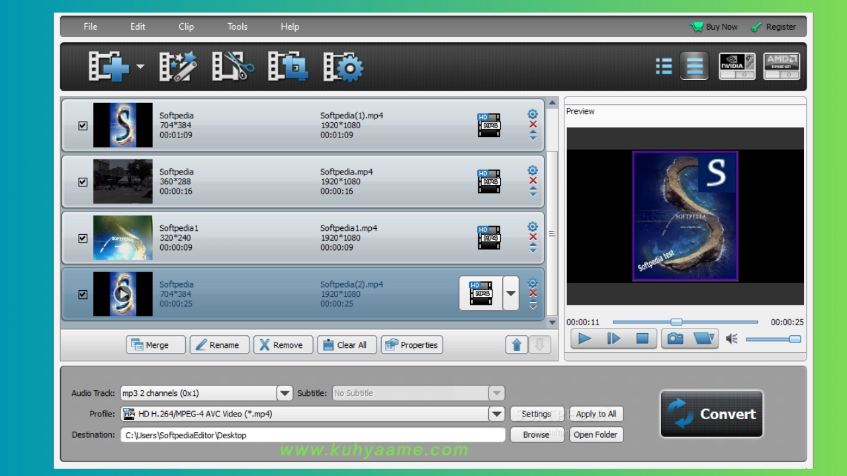Start conversion with Convert button
The width and height of the screenshot is (847, 476).
[x=711, y=414]
